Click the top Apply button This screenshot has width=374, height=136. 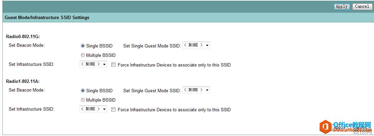click(342, 6)
